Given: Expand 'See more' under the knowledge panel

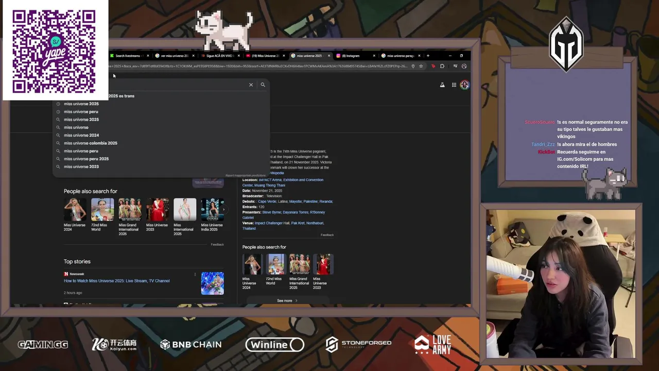Looking at the screenshot, I should click(x=287, y=300).
